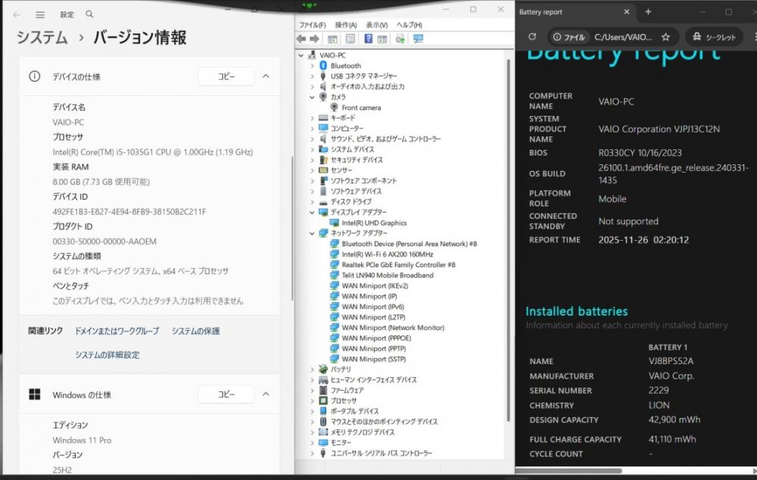
Task: Collapse the ネットワーク アダプター node
Action: coord(312,234)
